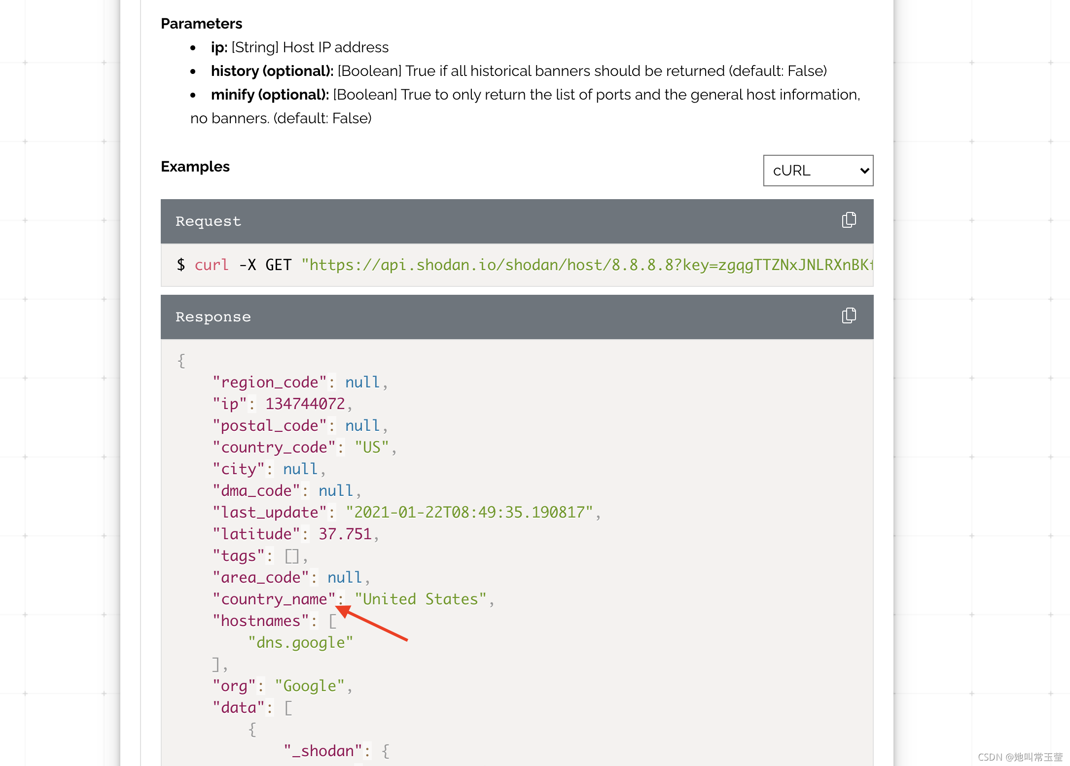Click the Request header bar label

tap(209, 221)
